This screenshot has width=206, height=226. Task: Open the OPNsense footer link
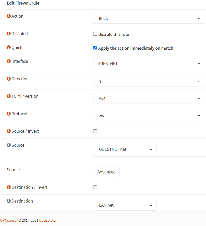point(8,220)
